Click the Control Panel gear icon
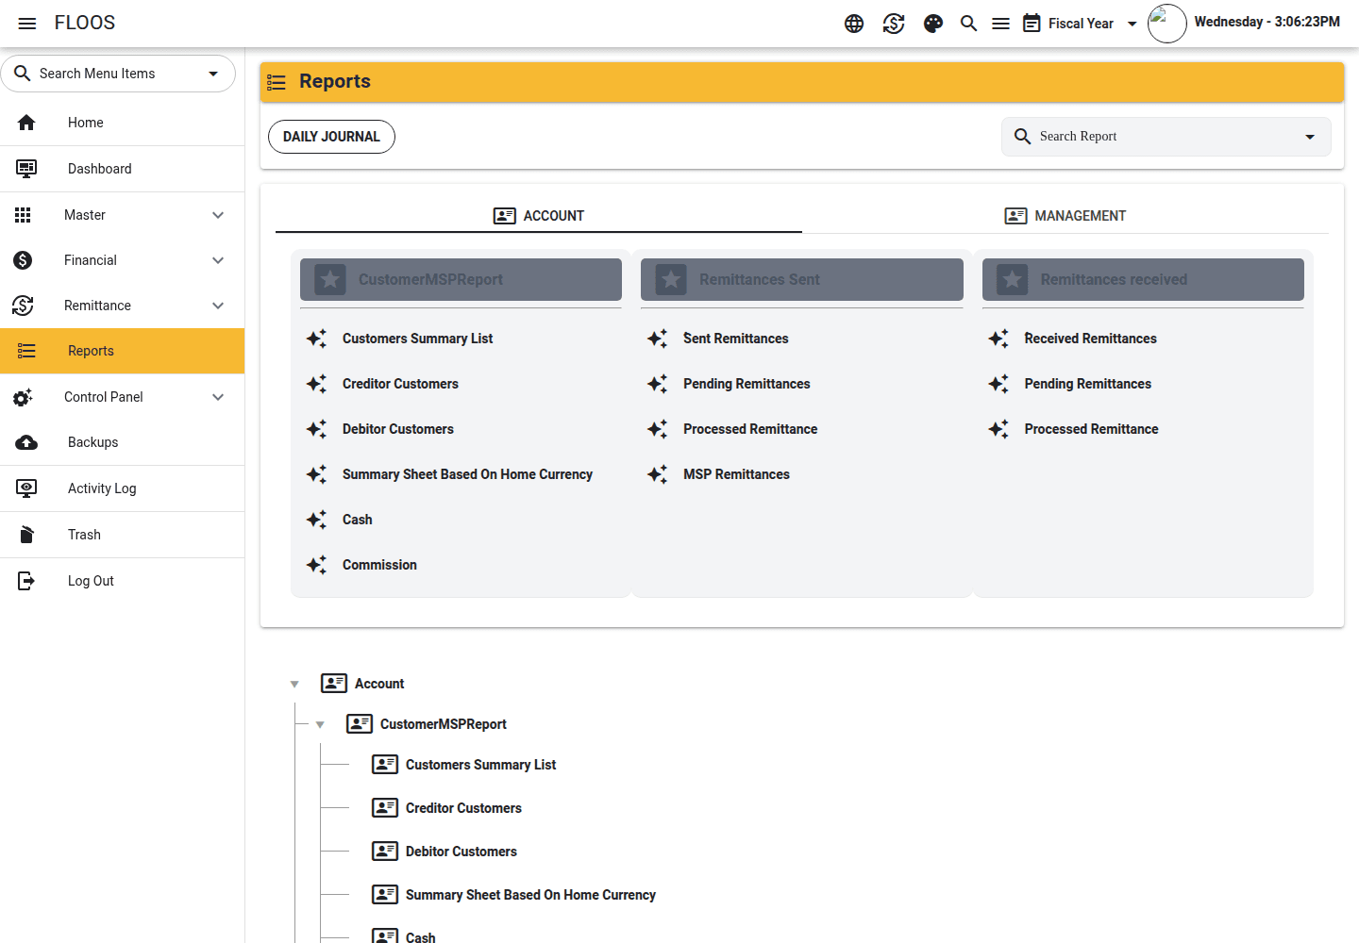Image resolution: width=1359 pixels, height=943 pixels. coord(23,397)
